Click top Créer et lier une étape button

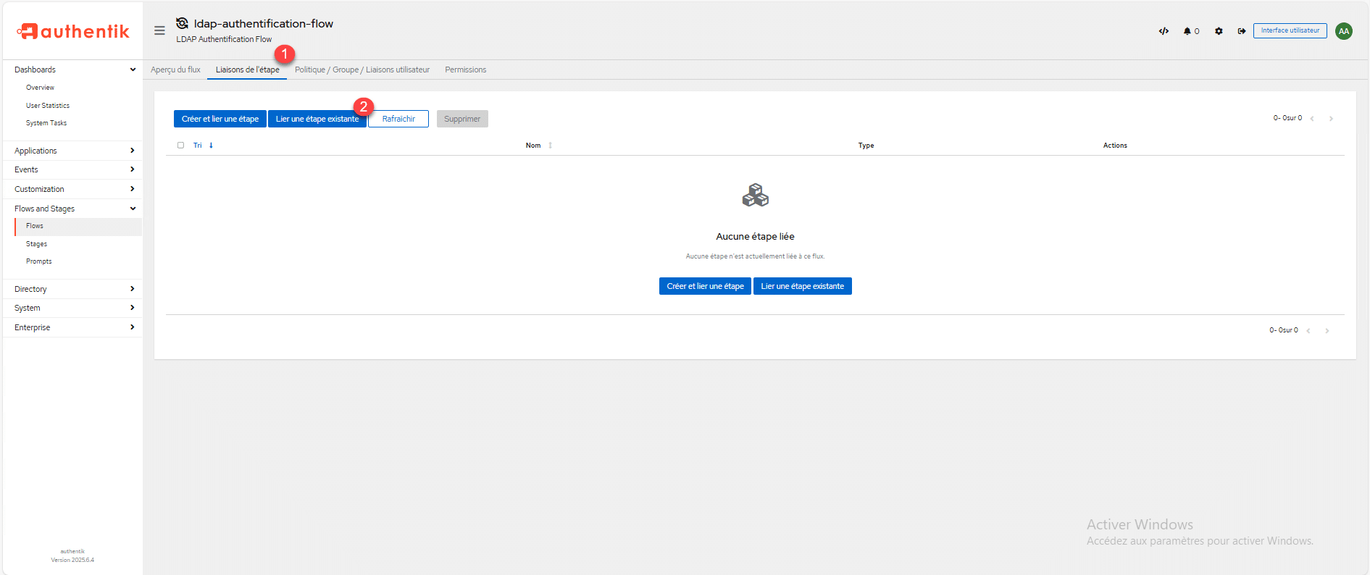click(x=220, y=119)
